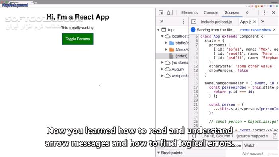Click the 'Line 18, Column 1' status text
Image resolution: width=279 pixels, height=157 pixels.
pos(217,136)
